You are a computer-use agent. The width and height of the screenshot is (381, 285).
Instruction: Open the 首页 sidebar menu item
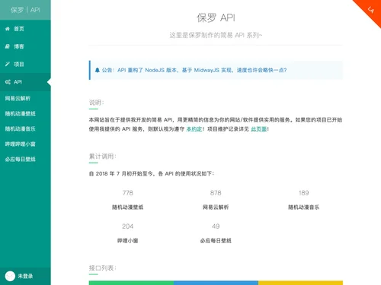25,29
